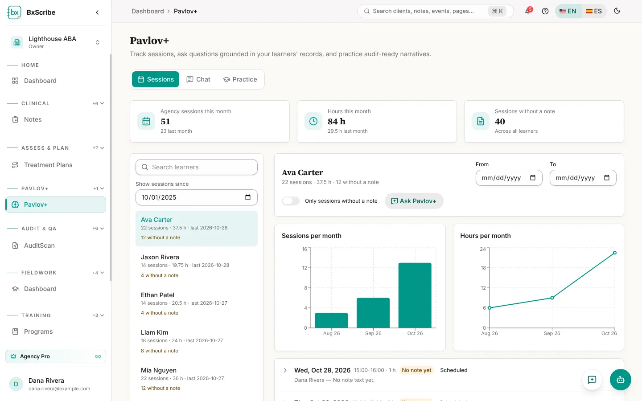Image resolution: width=642 pixels, height=401 pixels.
Task: Expand the Wed, Oct 28, 2026 session row
Action: 285,370
